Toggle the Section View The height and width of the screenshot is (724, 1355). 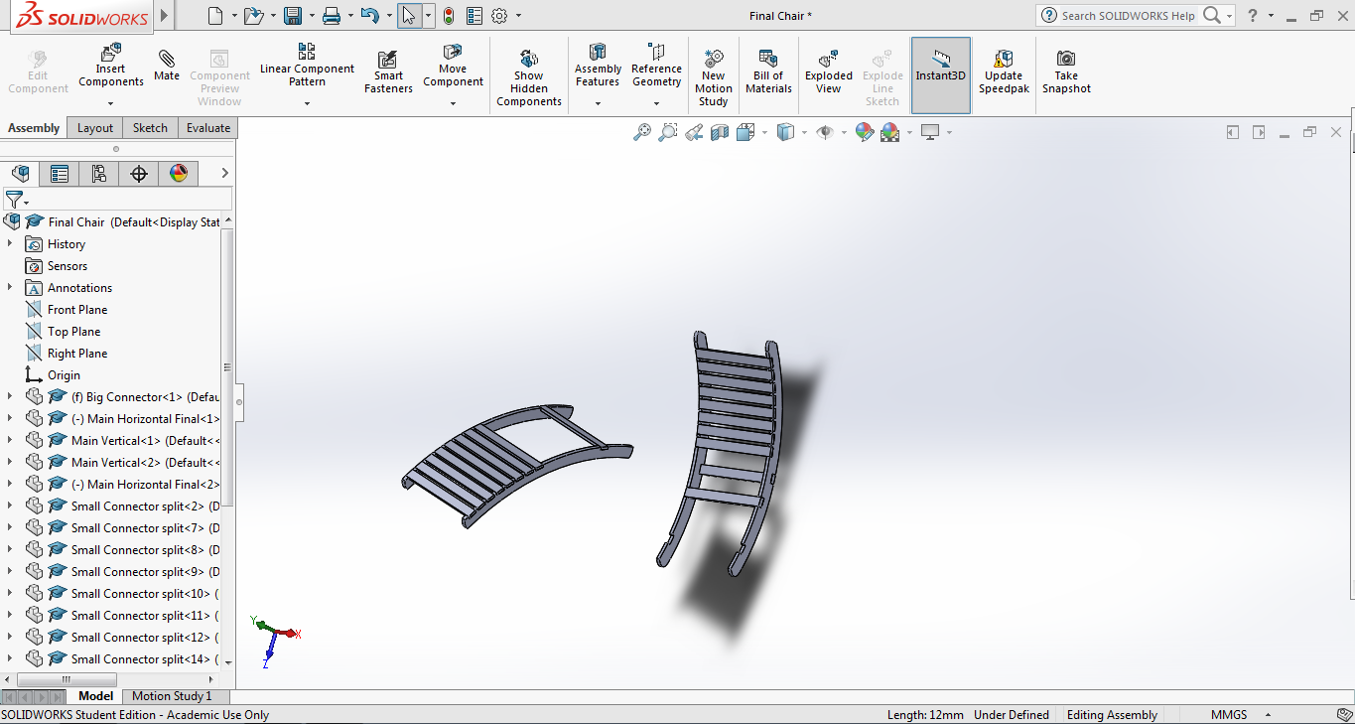pyautogui.click(x=720, y=132)
